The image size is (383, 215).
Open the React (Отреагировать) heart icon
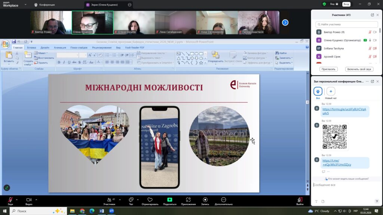pos(150,200)
